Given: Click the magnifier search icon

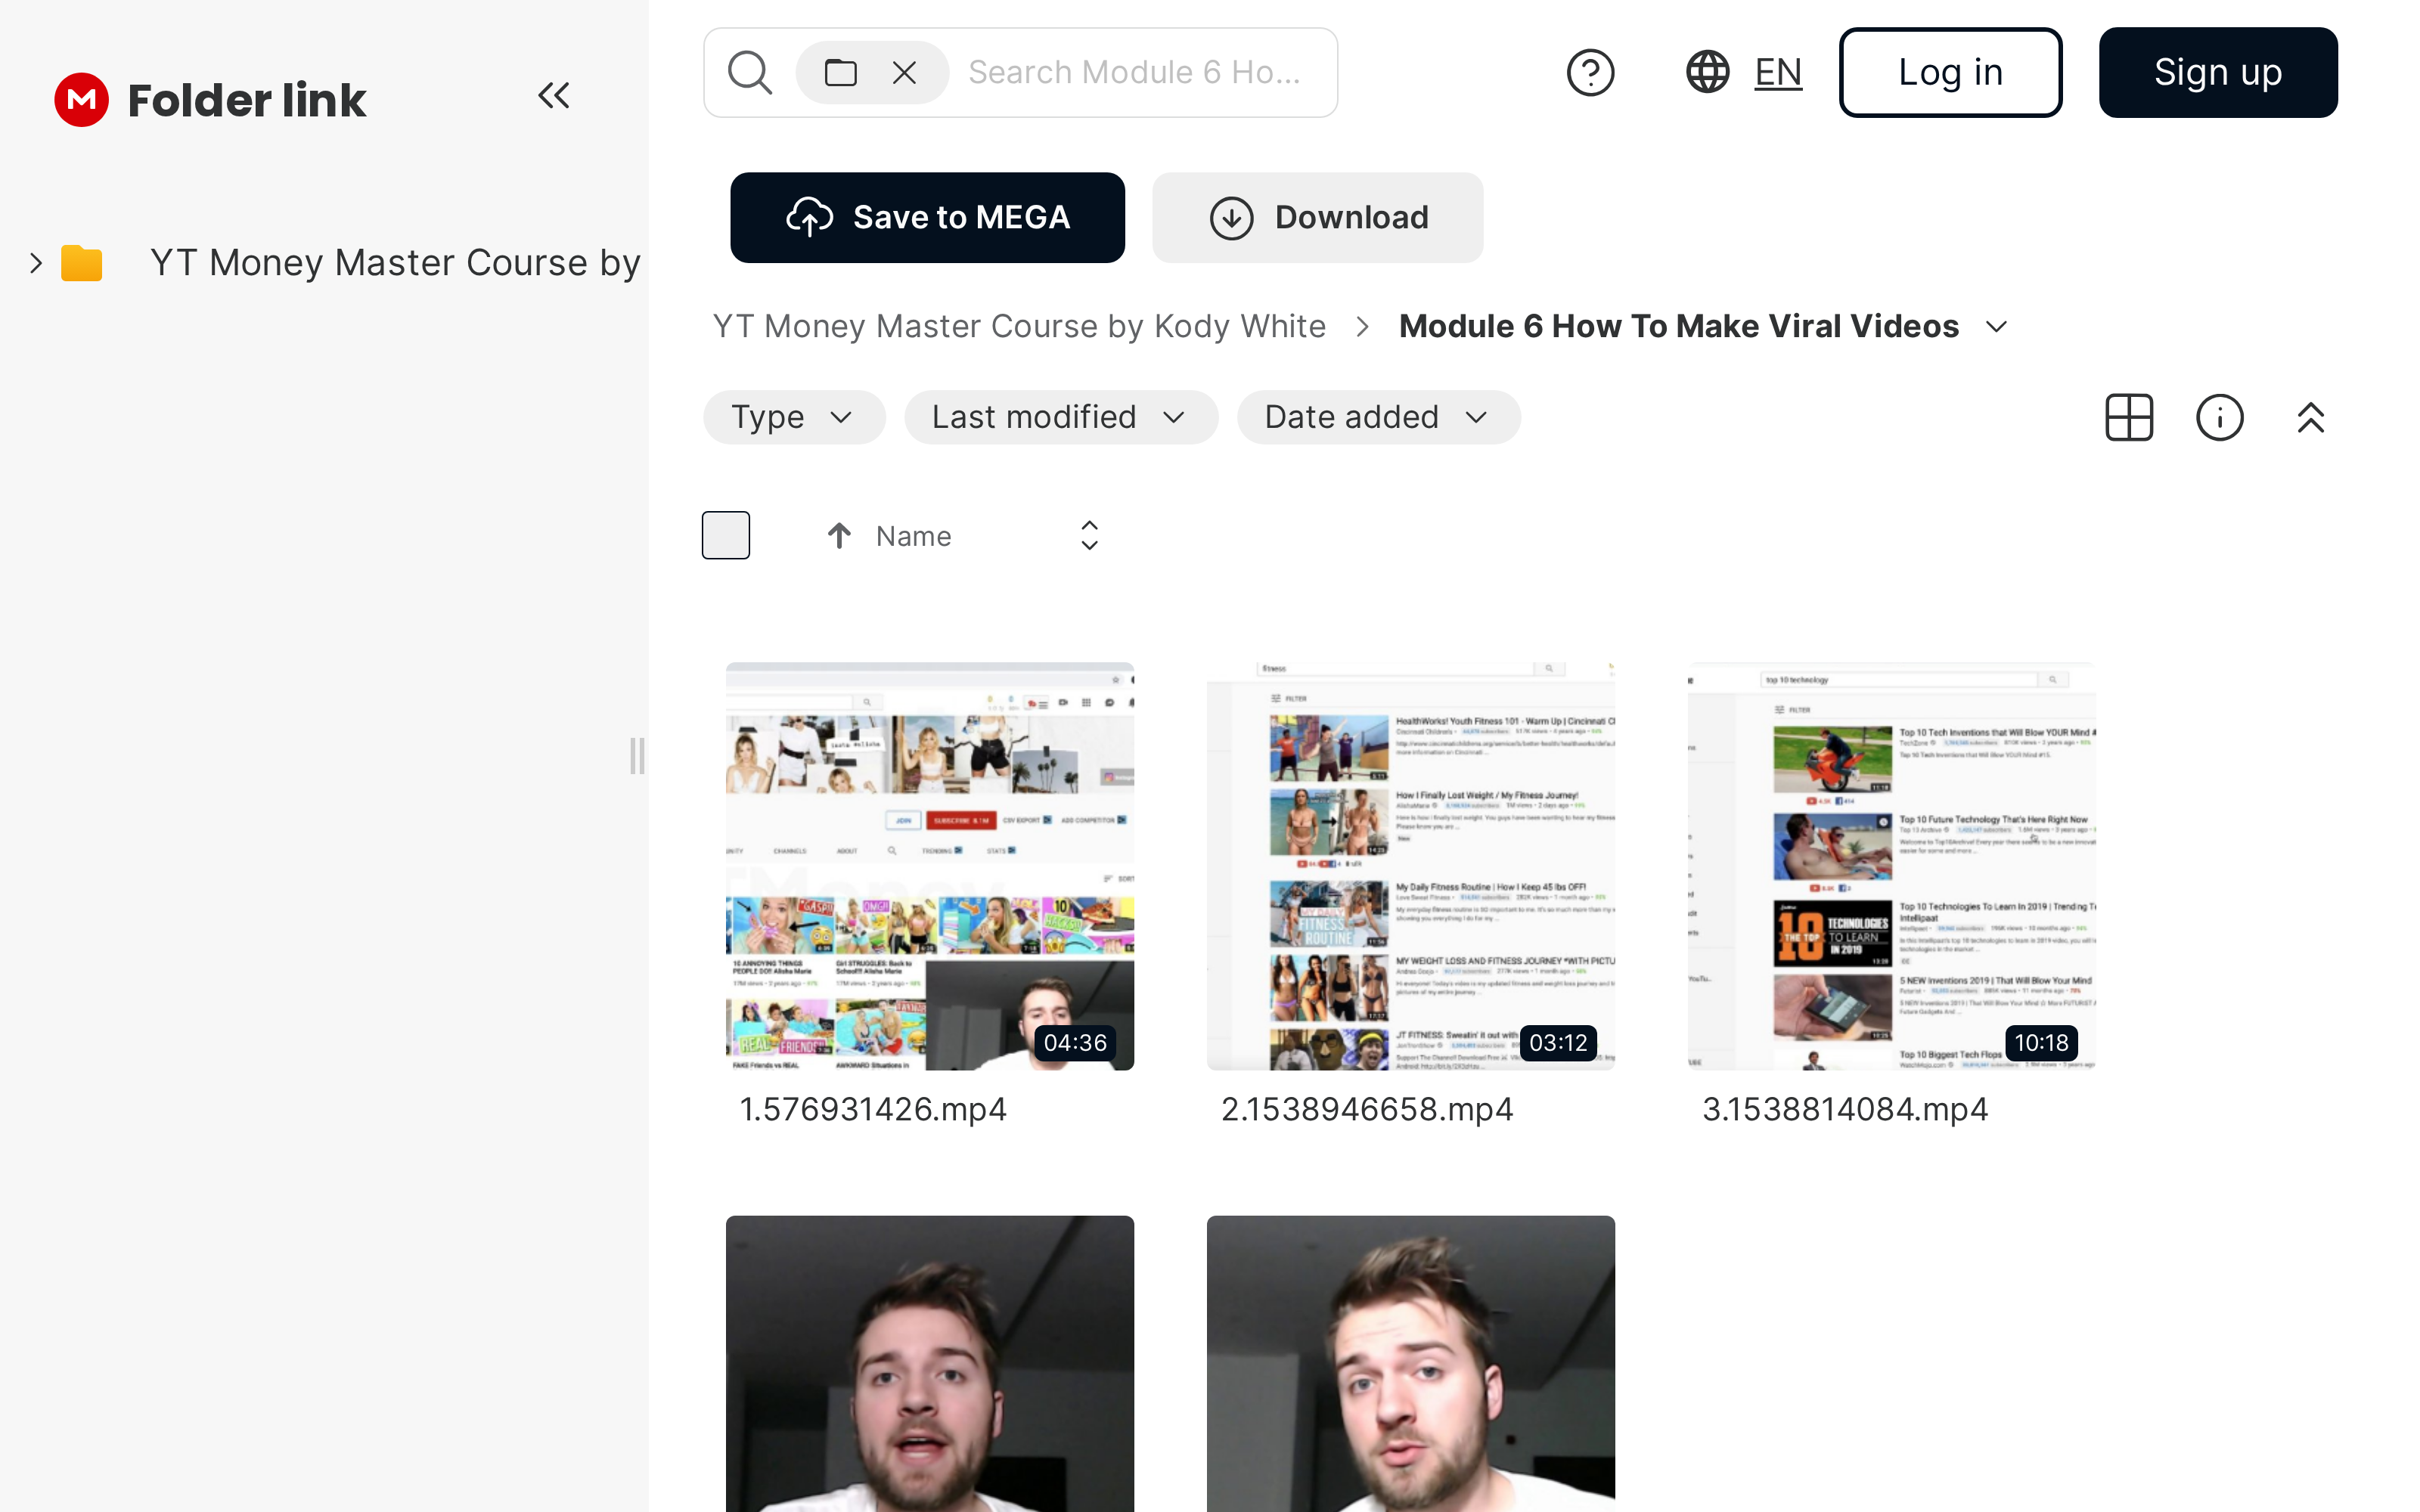Looking at the screenshot, I should [749, 73].
